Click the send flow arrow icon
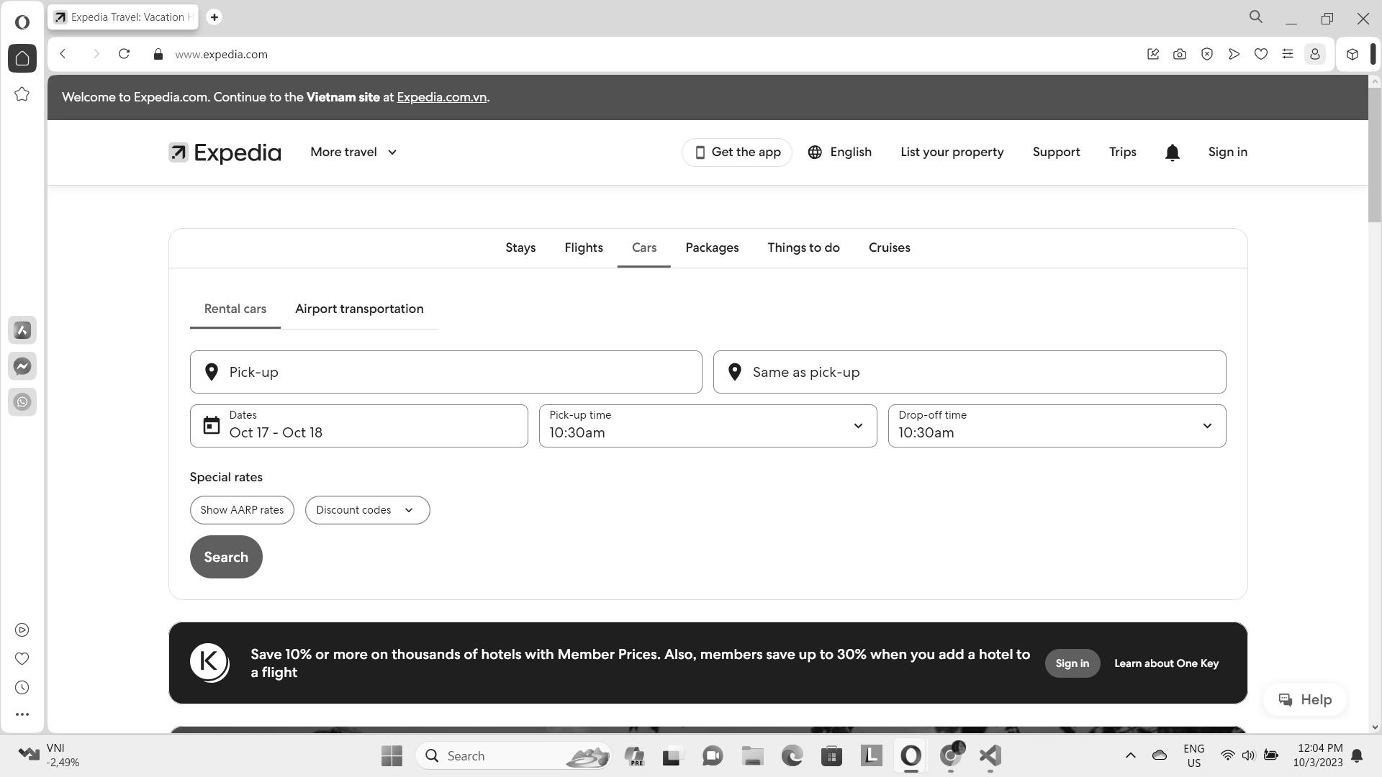Screen dimensions: 1382x777 pyautogui.click(x=1234, y=54)
